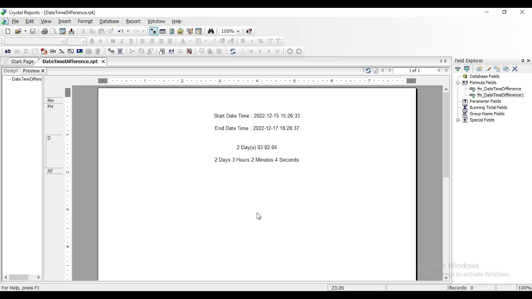
Task: Close the Preview tab with its X
Action: coord(43,71)
